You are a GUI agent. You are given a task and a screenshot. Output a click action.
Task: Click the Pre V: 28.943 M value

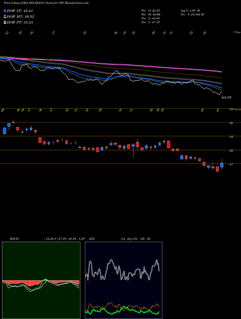(x=192, y=14)
